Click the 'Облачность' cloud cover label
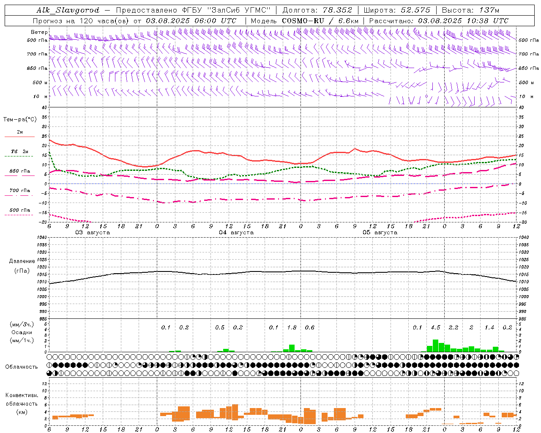 point(22,367)
